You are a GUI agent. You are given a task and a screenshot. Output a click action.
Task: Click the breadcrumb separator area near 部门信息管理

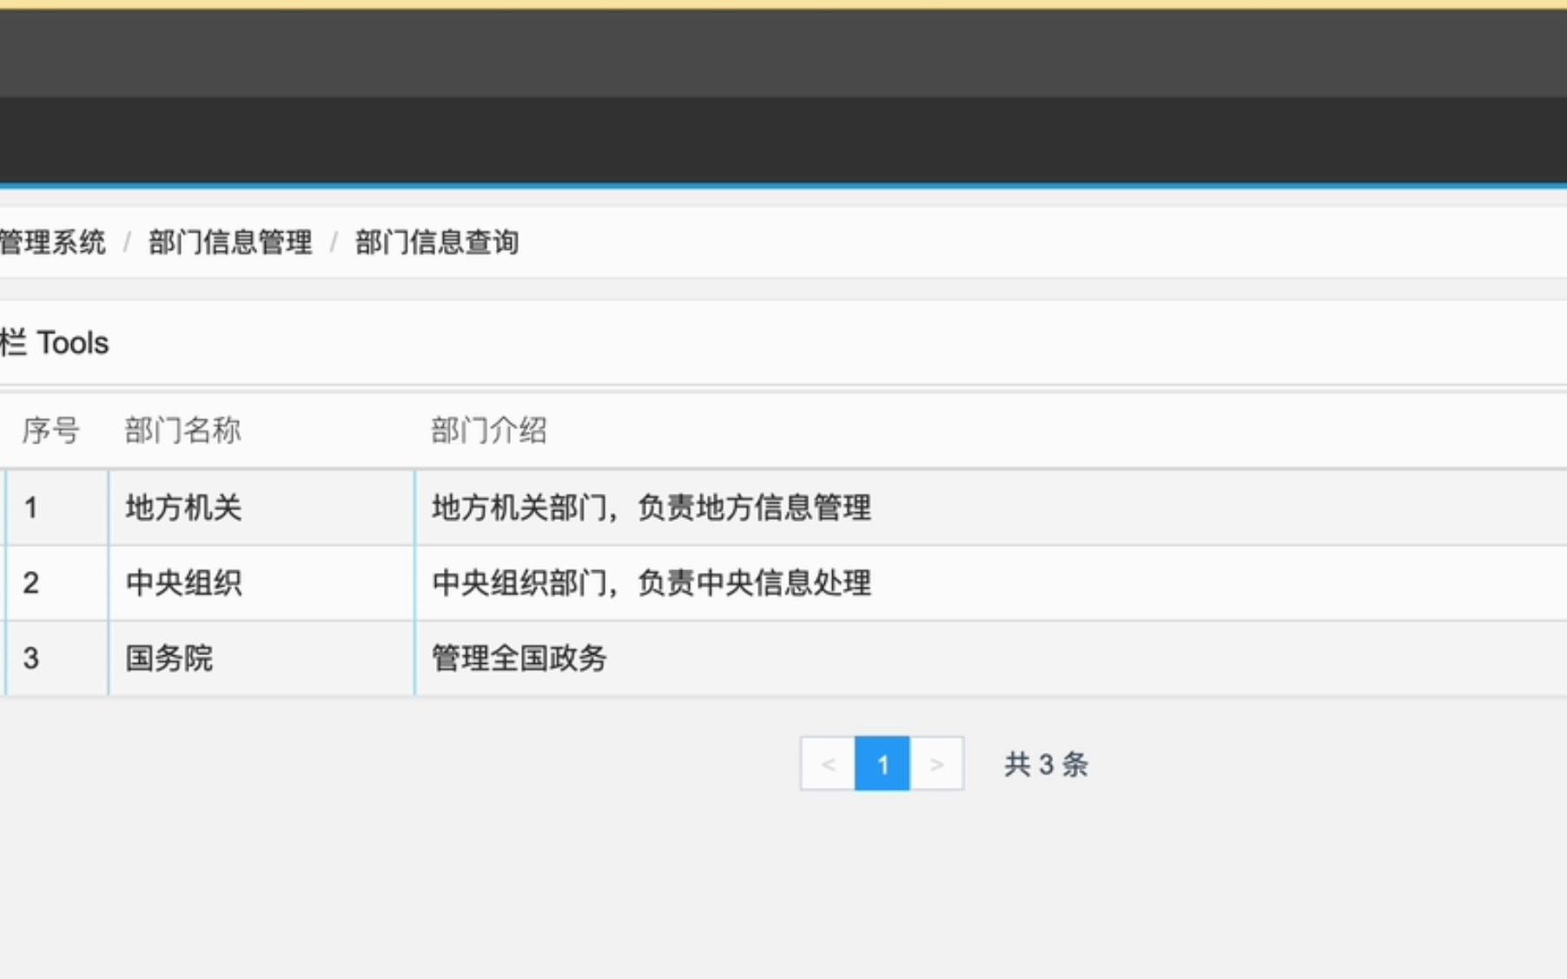pos(334,243)
